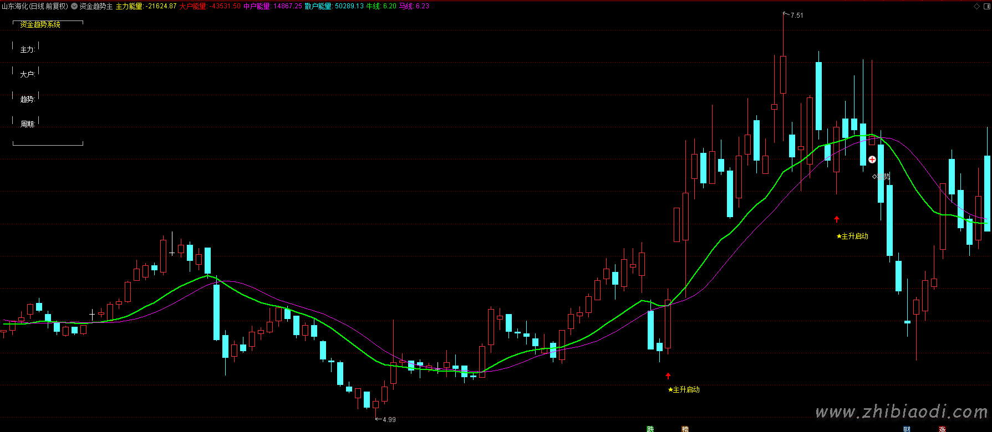The height and width of the screenshot is (432, 992).
Task: Click the red arrow above right 主升启动
Action: point(837,219)
